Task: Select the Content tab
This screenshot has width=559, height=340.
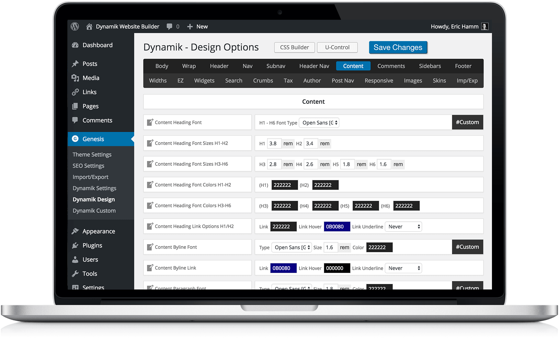Action: pyautogui.click(x=353, y=66)
